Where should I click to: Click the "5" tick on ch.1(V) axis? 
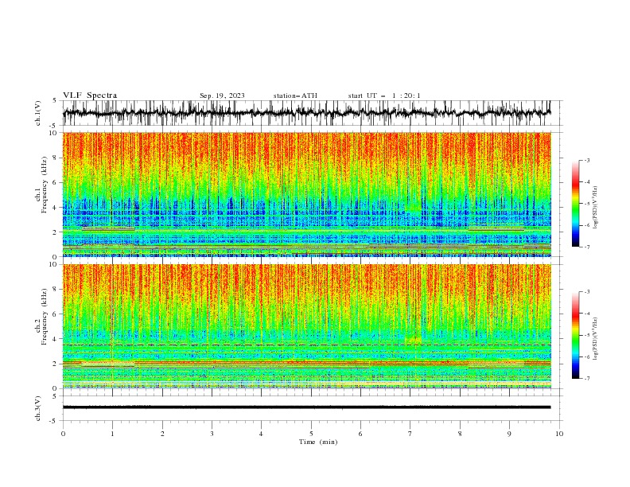55,101
